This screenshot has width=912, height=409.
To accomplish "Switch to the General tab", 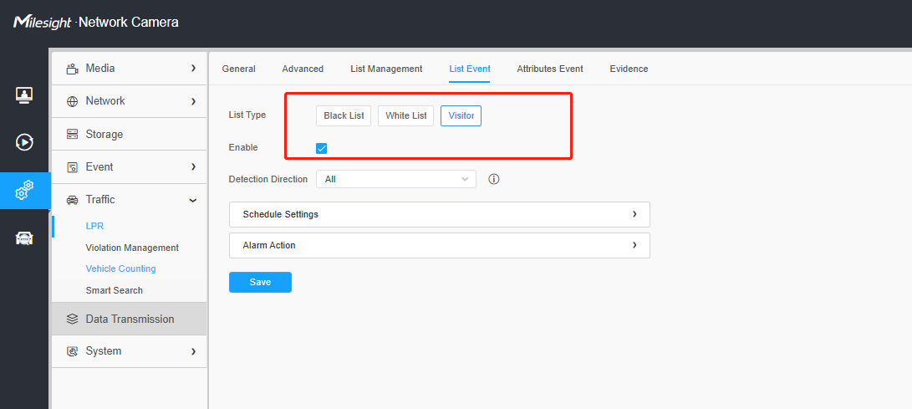I will 238,69.
